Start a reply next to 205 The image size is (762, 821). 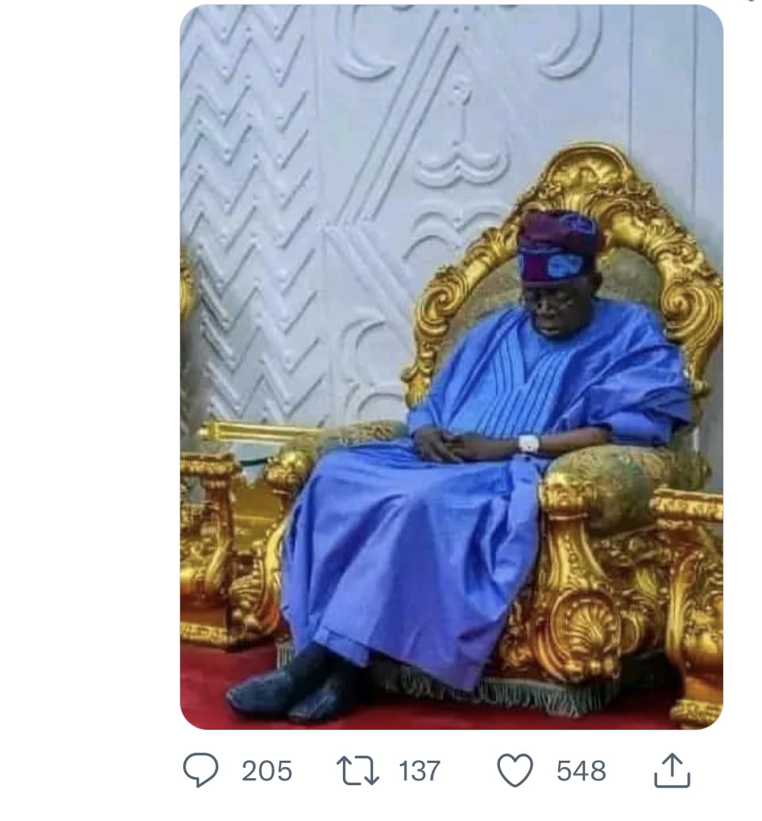201,769
